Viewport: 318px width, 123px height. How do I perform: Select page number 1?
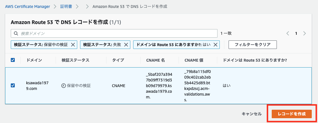[296, 34]
